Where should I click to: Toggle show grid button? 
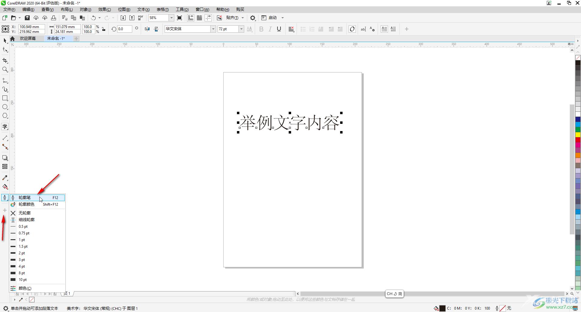[x=199, y=18]
